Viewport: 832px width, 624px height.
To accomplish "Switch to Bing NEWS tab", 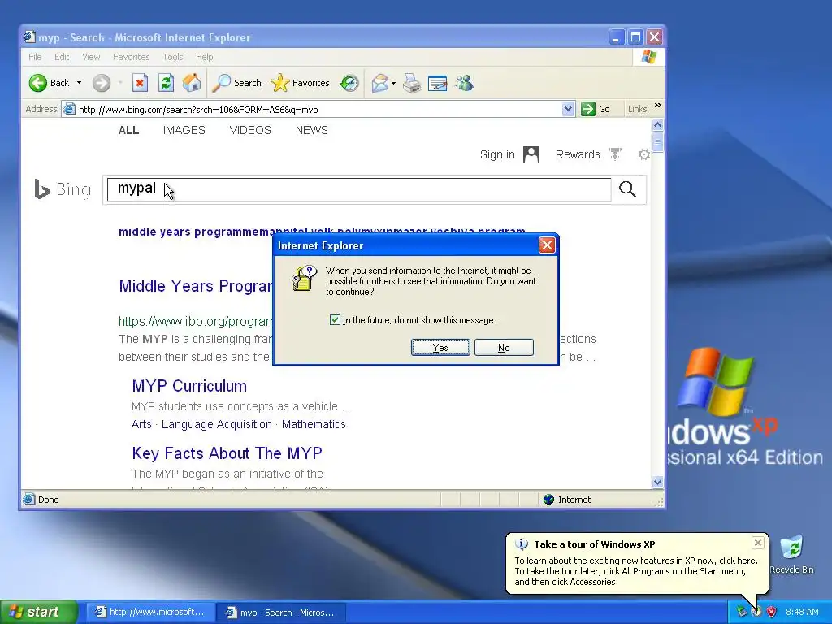I will tap(311, 130).
